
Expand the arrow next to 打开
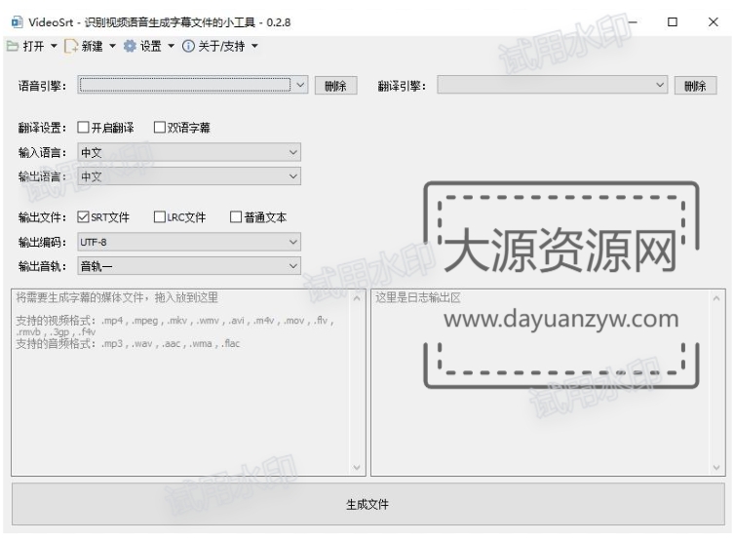54,46
